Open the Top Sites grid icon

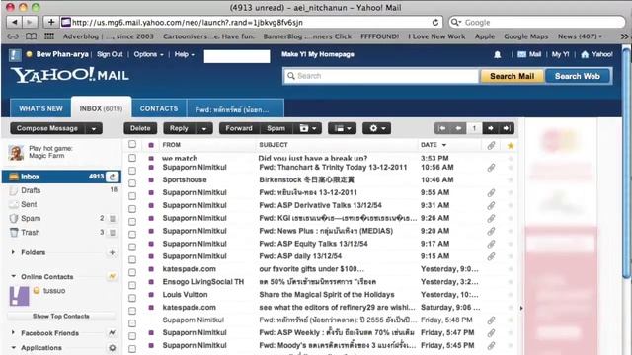point(49,36)
